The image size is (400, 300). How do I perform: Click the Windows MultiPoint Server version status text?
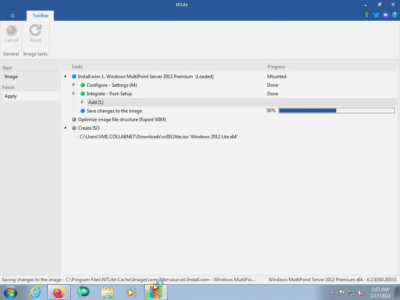[x=332, y=280]
